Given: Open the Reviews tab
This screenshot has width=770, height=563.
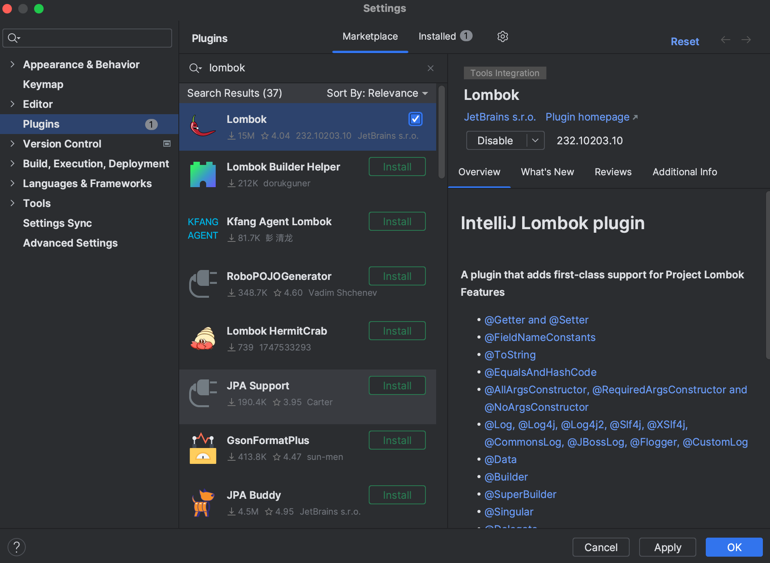Looking at the screenshot, I should [613, 172].
